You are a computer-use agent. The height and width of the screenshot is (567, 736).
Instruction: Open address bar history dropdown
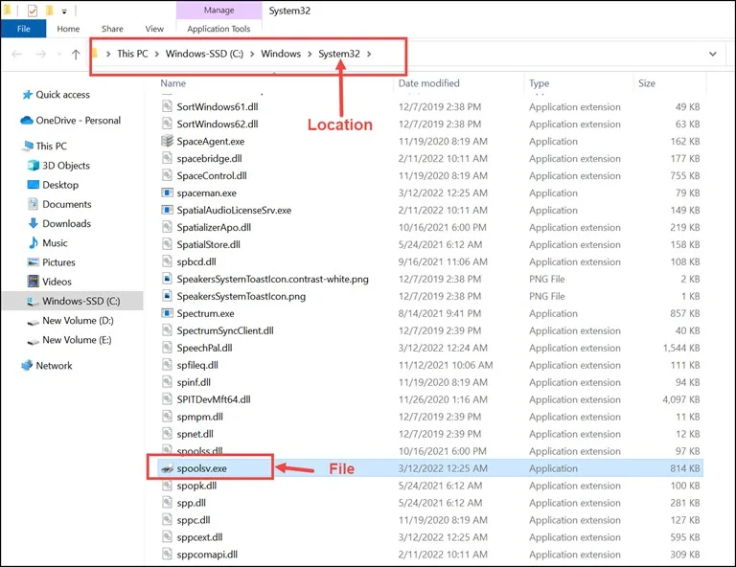713,54
